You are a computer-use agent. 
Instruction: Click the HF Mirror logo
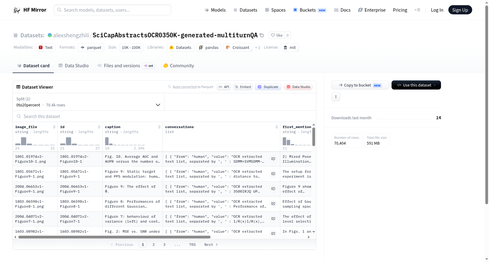point(30,10)
